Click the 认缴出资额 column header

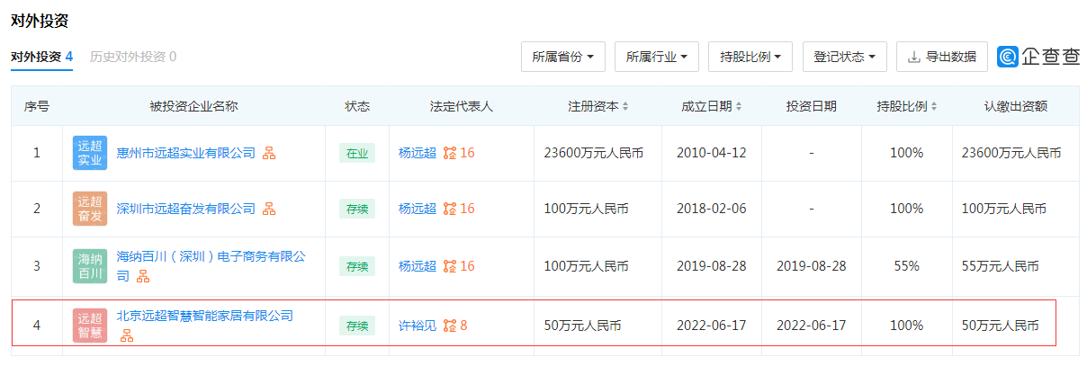pos(1016,106)
